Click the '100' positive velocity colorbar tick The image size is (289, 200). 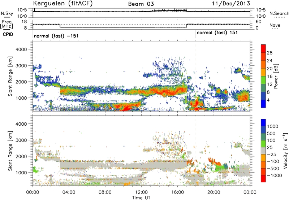271,140
